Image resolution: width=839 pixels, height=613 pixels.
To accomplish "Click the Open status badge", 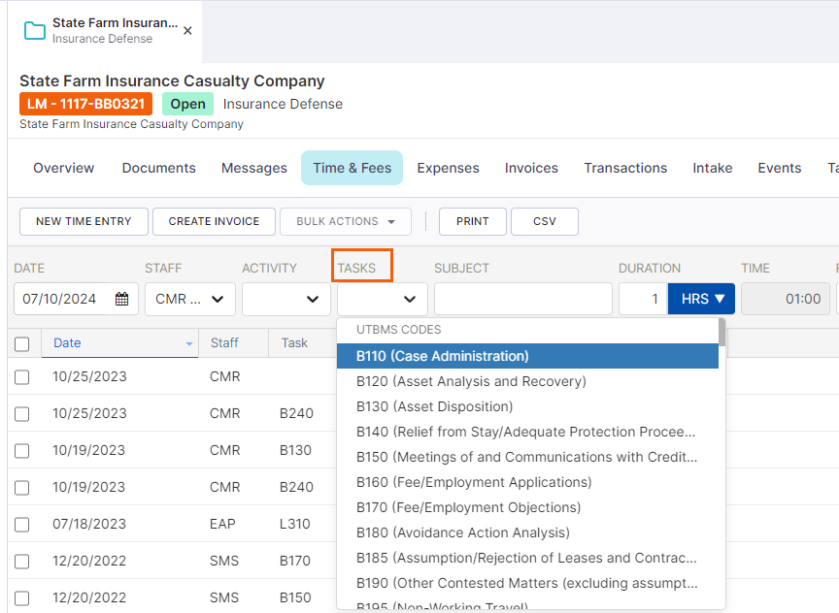I will 187,104.
